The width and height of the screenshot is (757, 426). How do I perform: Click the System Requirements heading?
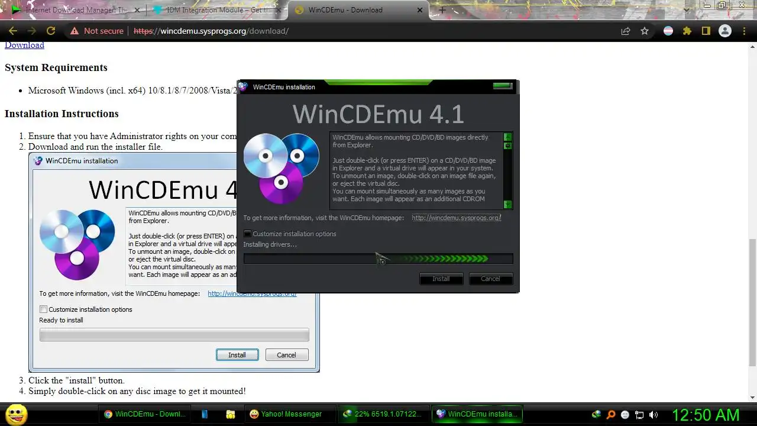56,67
